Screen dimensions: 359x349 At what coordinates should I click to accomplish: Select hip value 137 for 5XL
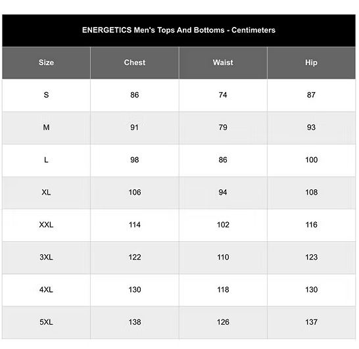point(312,322)
